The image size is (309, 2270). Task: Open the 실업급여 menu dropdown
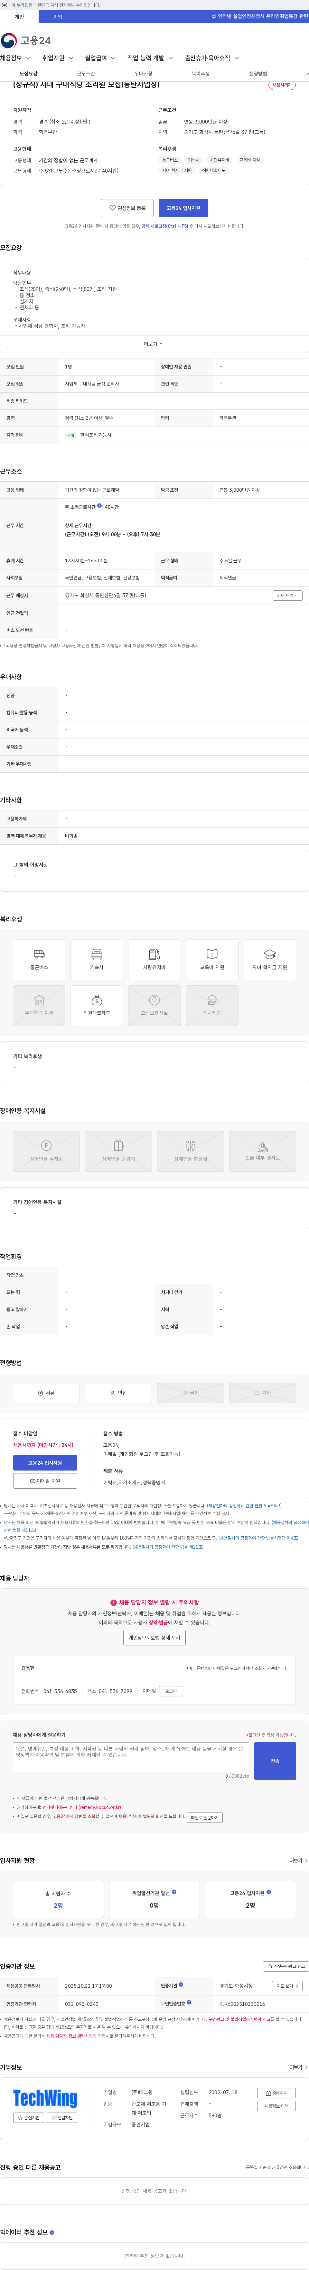(x=100, y=58)
